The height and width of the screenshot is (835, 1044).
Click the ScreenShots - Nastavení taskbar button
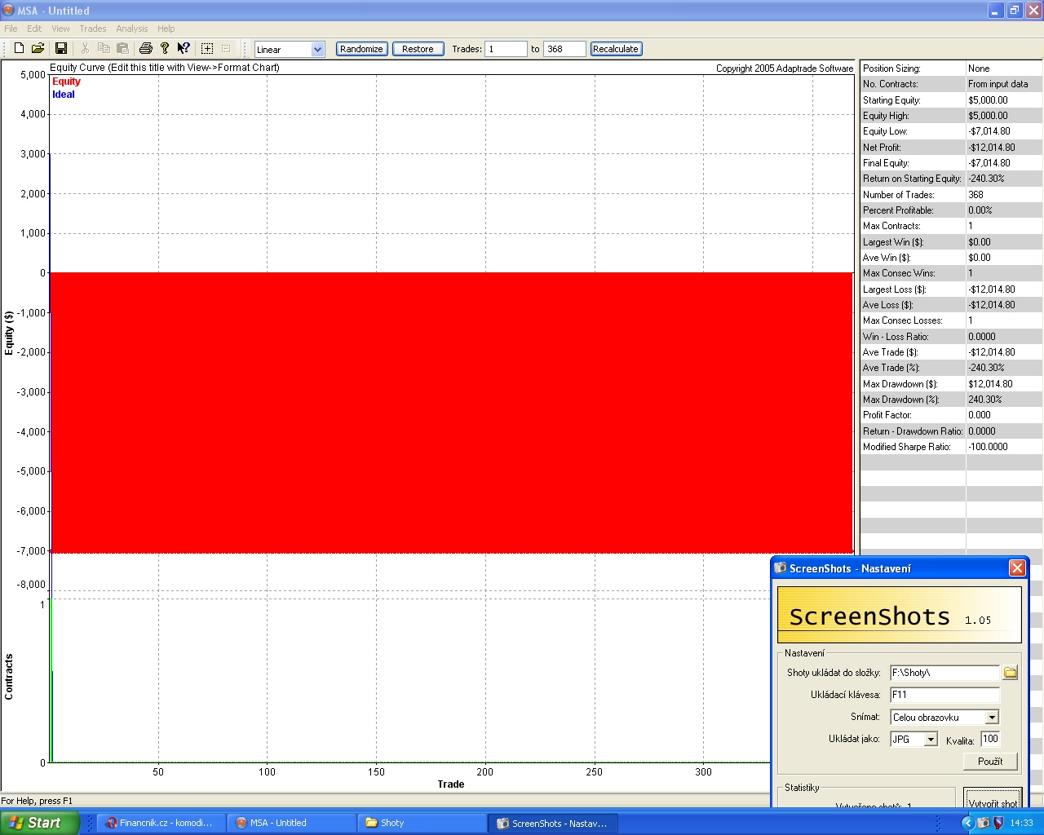click(552, 823)
